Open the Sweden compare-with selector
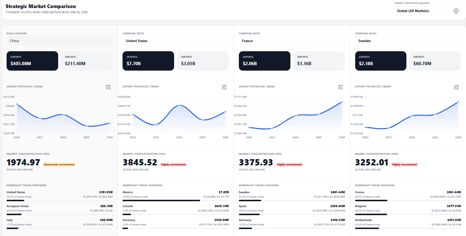This screenshot has width=466, height=236. tap(408, 41)
